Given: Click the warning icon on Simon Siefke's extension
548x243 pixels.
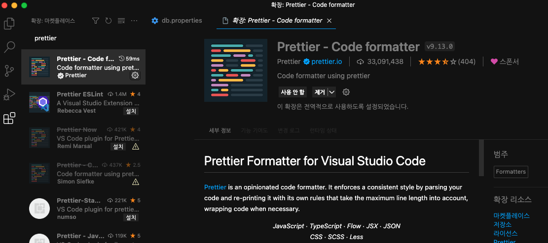Looking at the screenshot, I should pyautogui.click(x=136, y=182).
